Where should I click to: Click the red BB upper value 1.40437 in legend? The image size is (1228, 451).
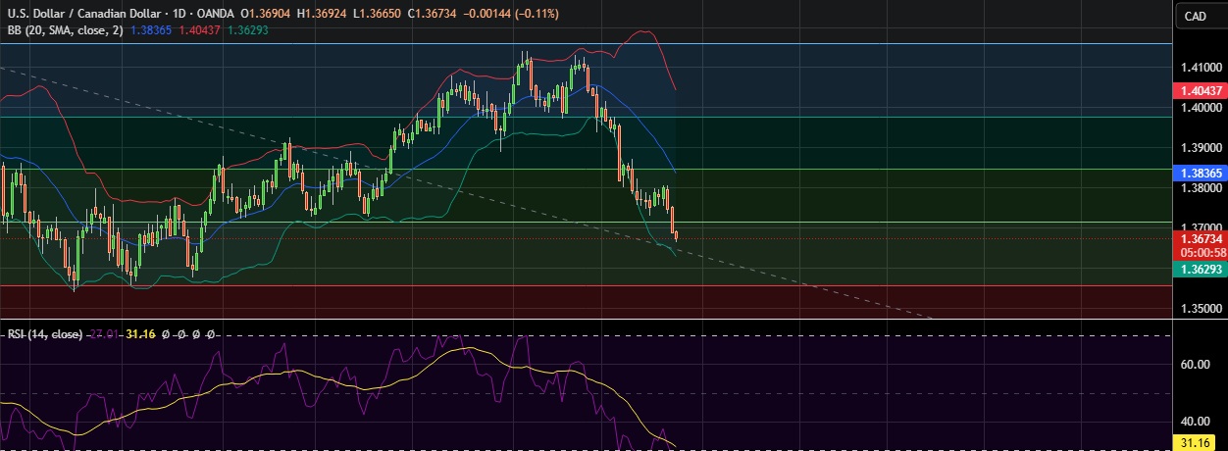pyautogui.click(x=198, y=30)
